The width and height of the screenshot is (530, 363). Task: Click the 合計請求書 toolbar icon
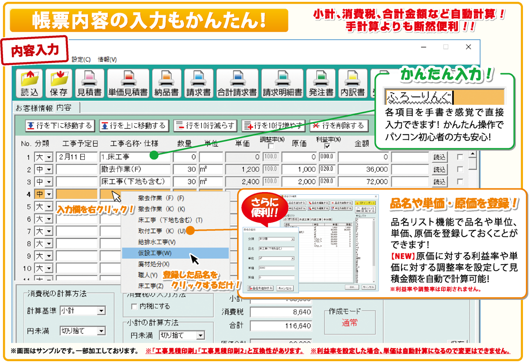(x=238, y=83)
